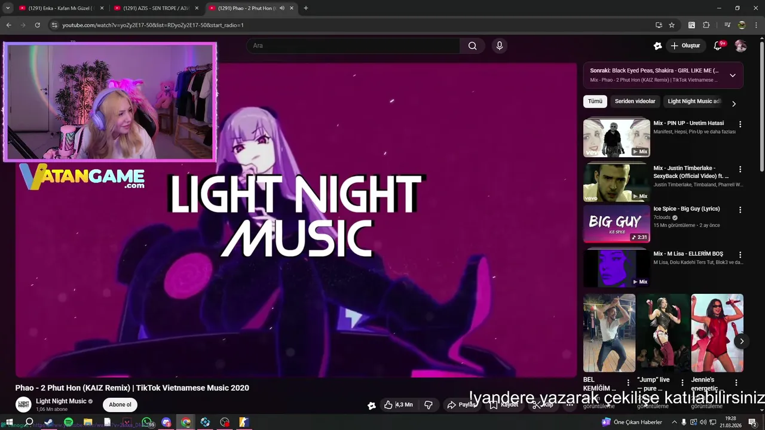The height and width of the screenshot is (430, 765).
Task: Open File Explorer from the taskbar
Action: (88, 422)
